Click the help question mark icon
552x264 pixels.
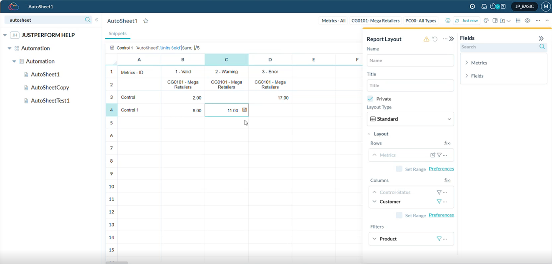tap(503, 7)
